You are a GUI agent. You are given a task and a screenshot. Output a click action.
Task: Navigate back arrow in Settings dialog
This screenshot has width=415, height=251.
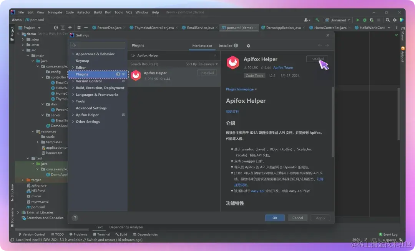[x=320, y=45]
